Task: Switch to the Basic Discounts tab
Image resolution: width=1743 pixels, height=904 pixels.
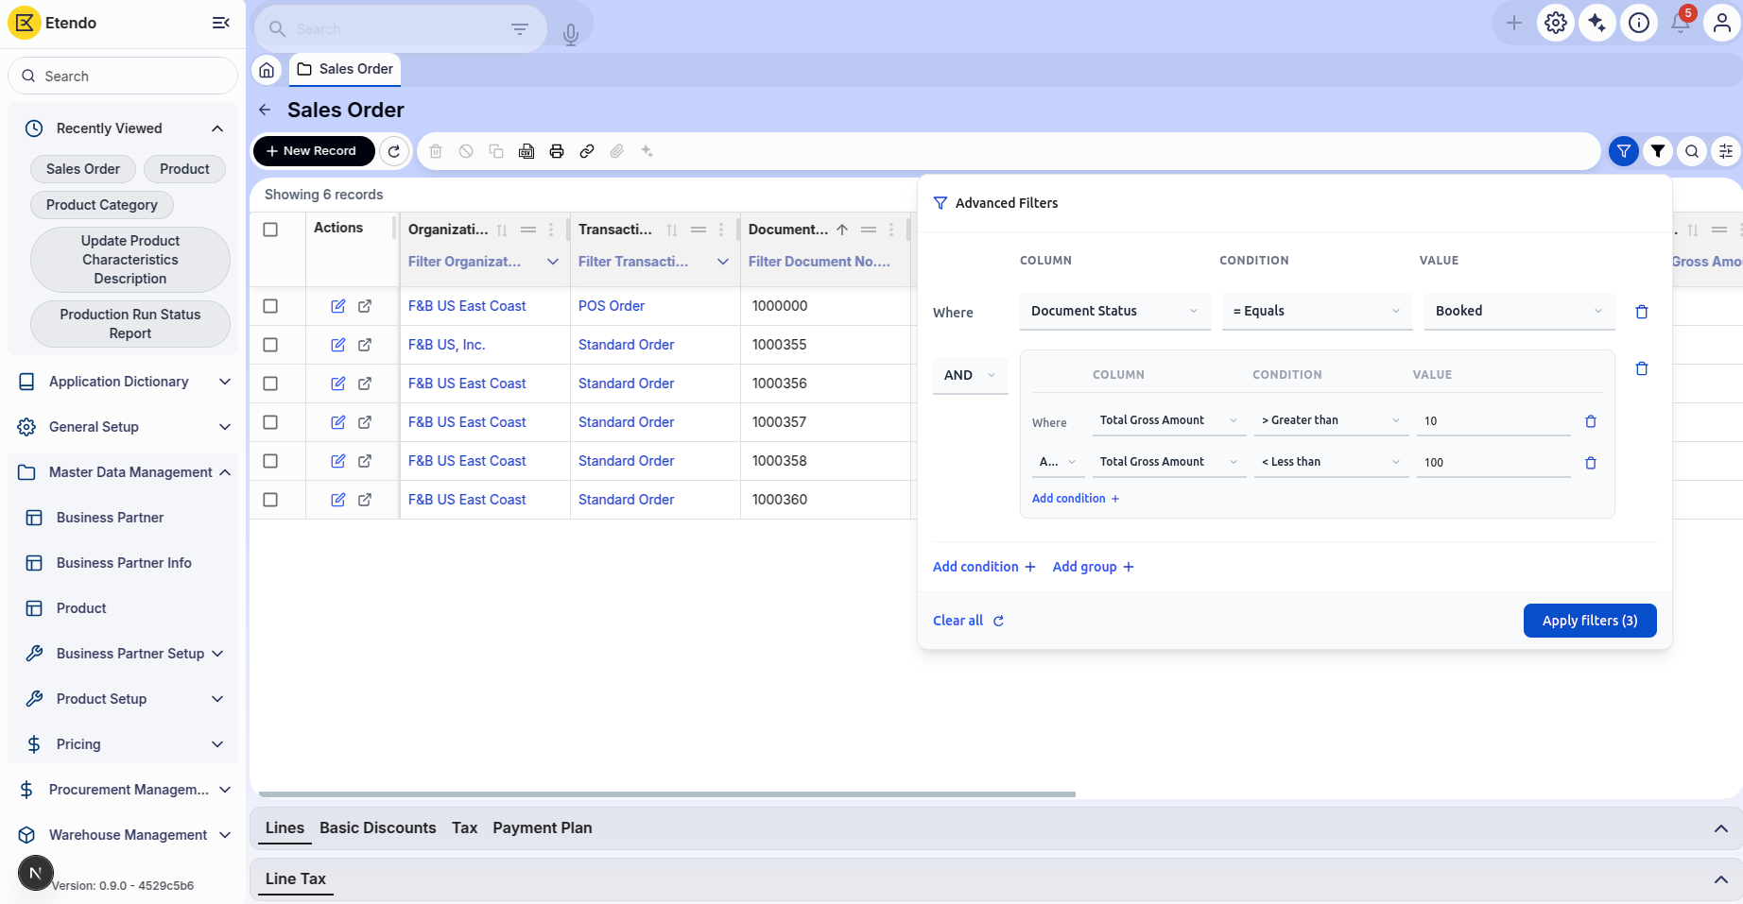Action: pos(377,827)
